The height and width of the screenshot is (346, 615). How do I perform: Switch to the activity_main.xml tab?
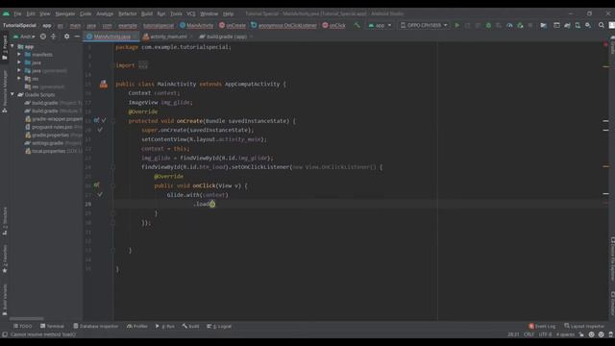click(168, 37)
